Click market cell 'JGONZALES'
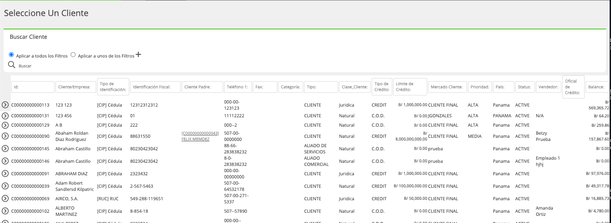This screenshot has height=223, width=611. click(440, 116)
